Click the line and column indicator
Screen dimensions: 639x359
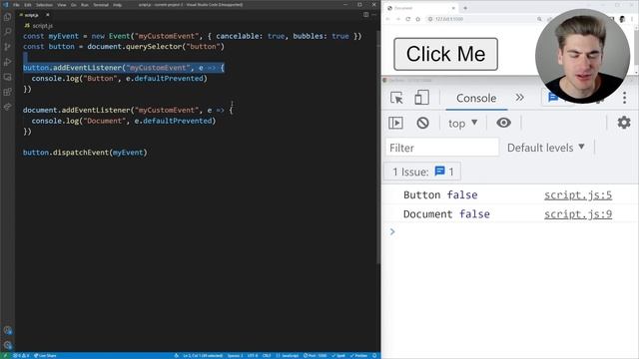(203, 356)
